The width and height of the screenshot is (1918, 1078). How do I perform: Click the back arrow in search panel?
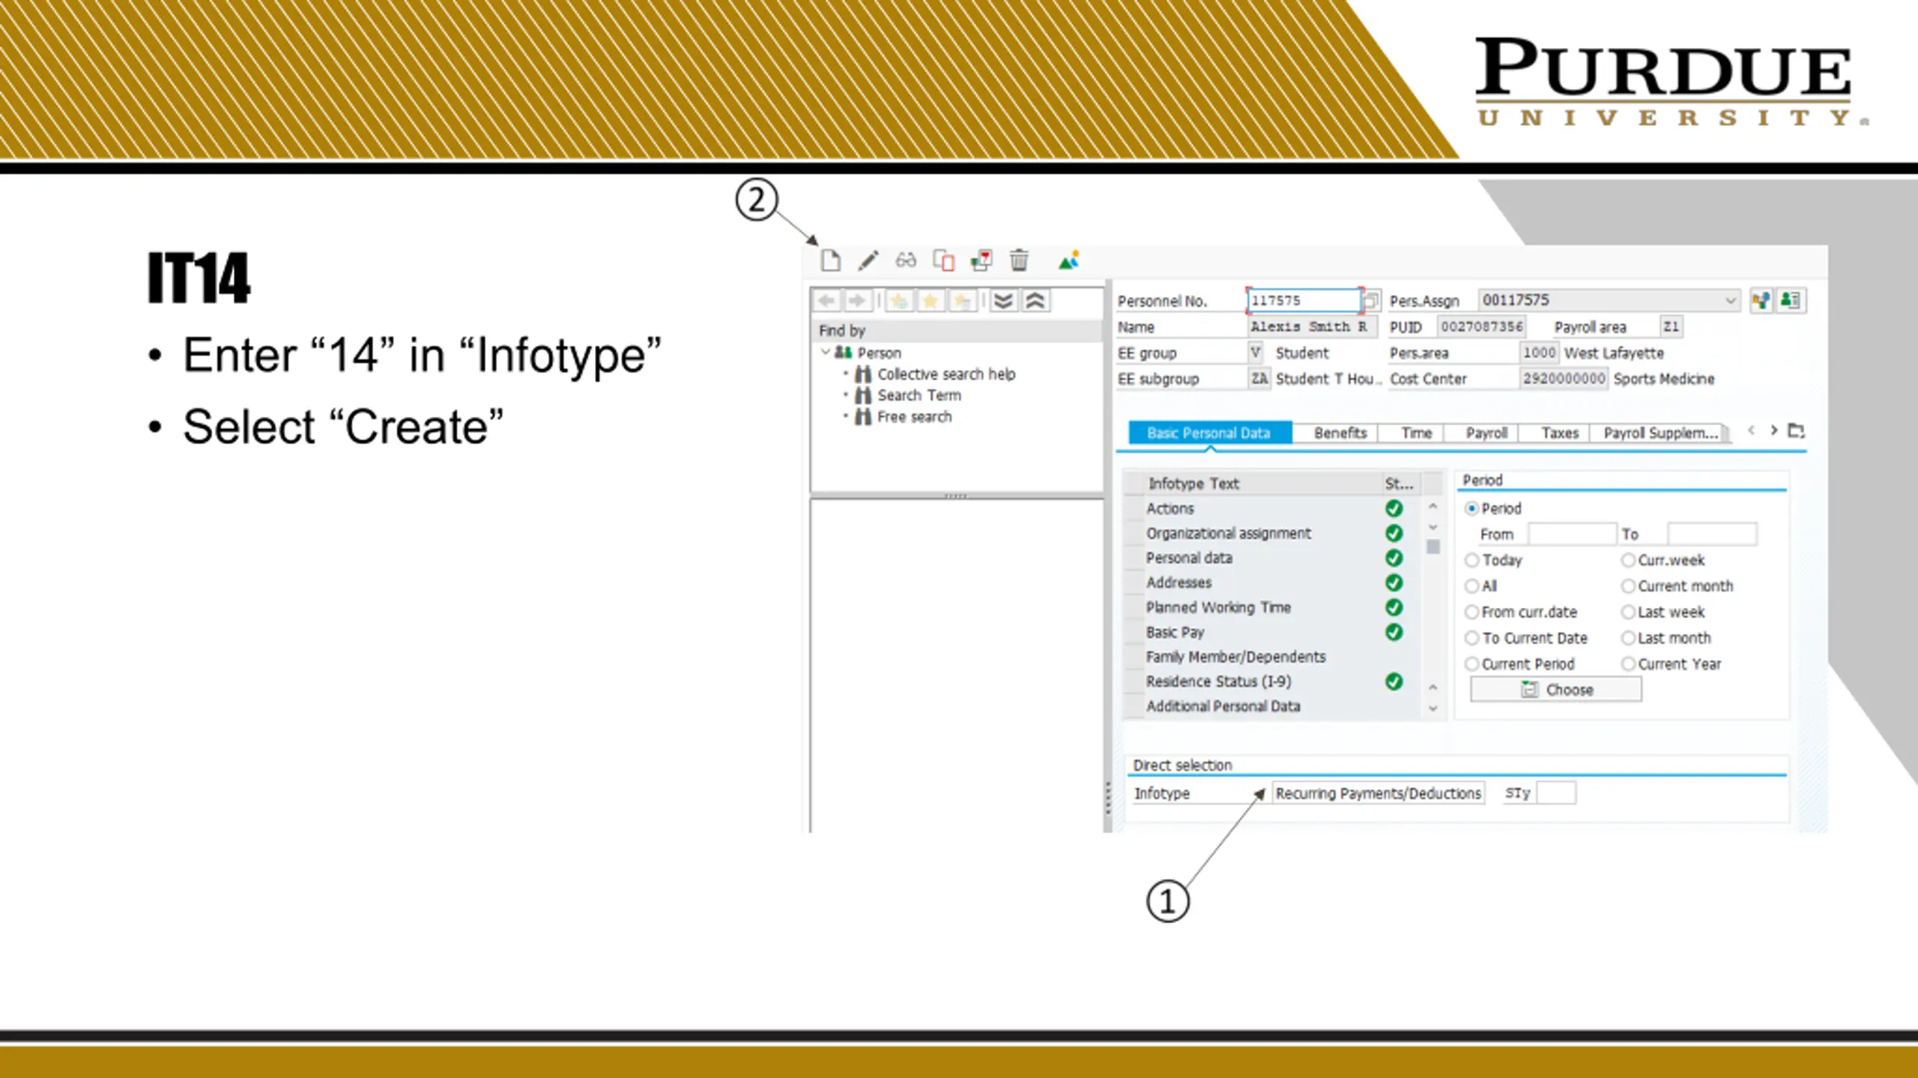pos(826,301)
